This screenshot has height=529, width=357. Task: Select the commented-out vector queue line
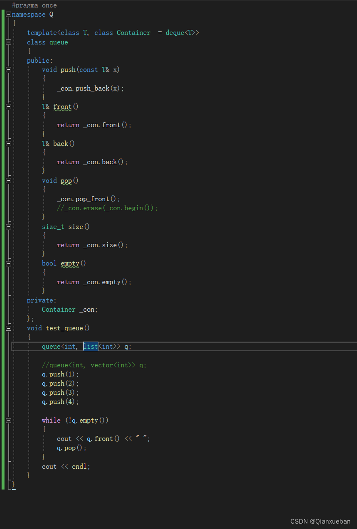tap(94, 365)
